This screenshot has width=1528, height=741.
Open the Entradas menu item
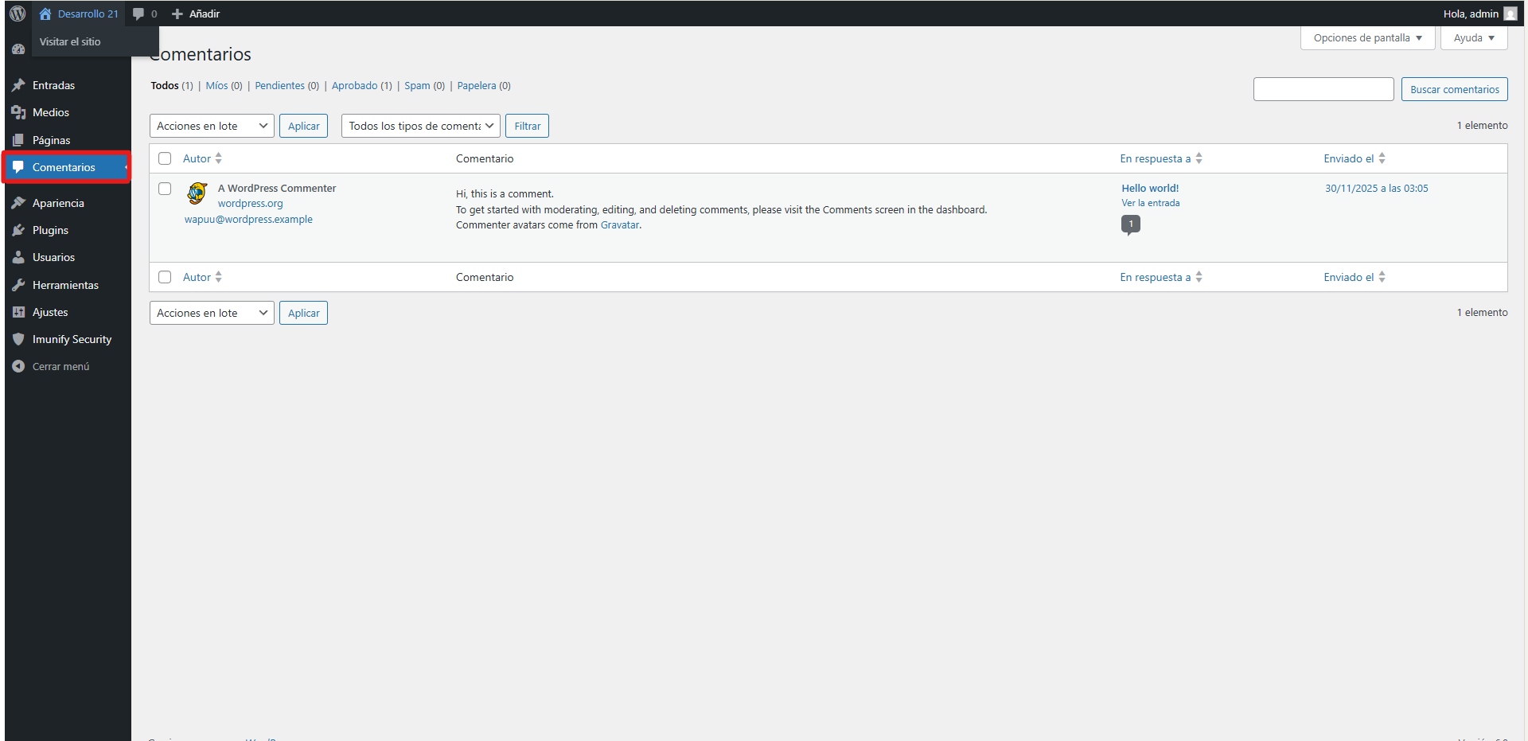tap(53, 85)
